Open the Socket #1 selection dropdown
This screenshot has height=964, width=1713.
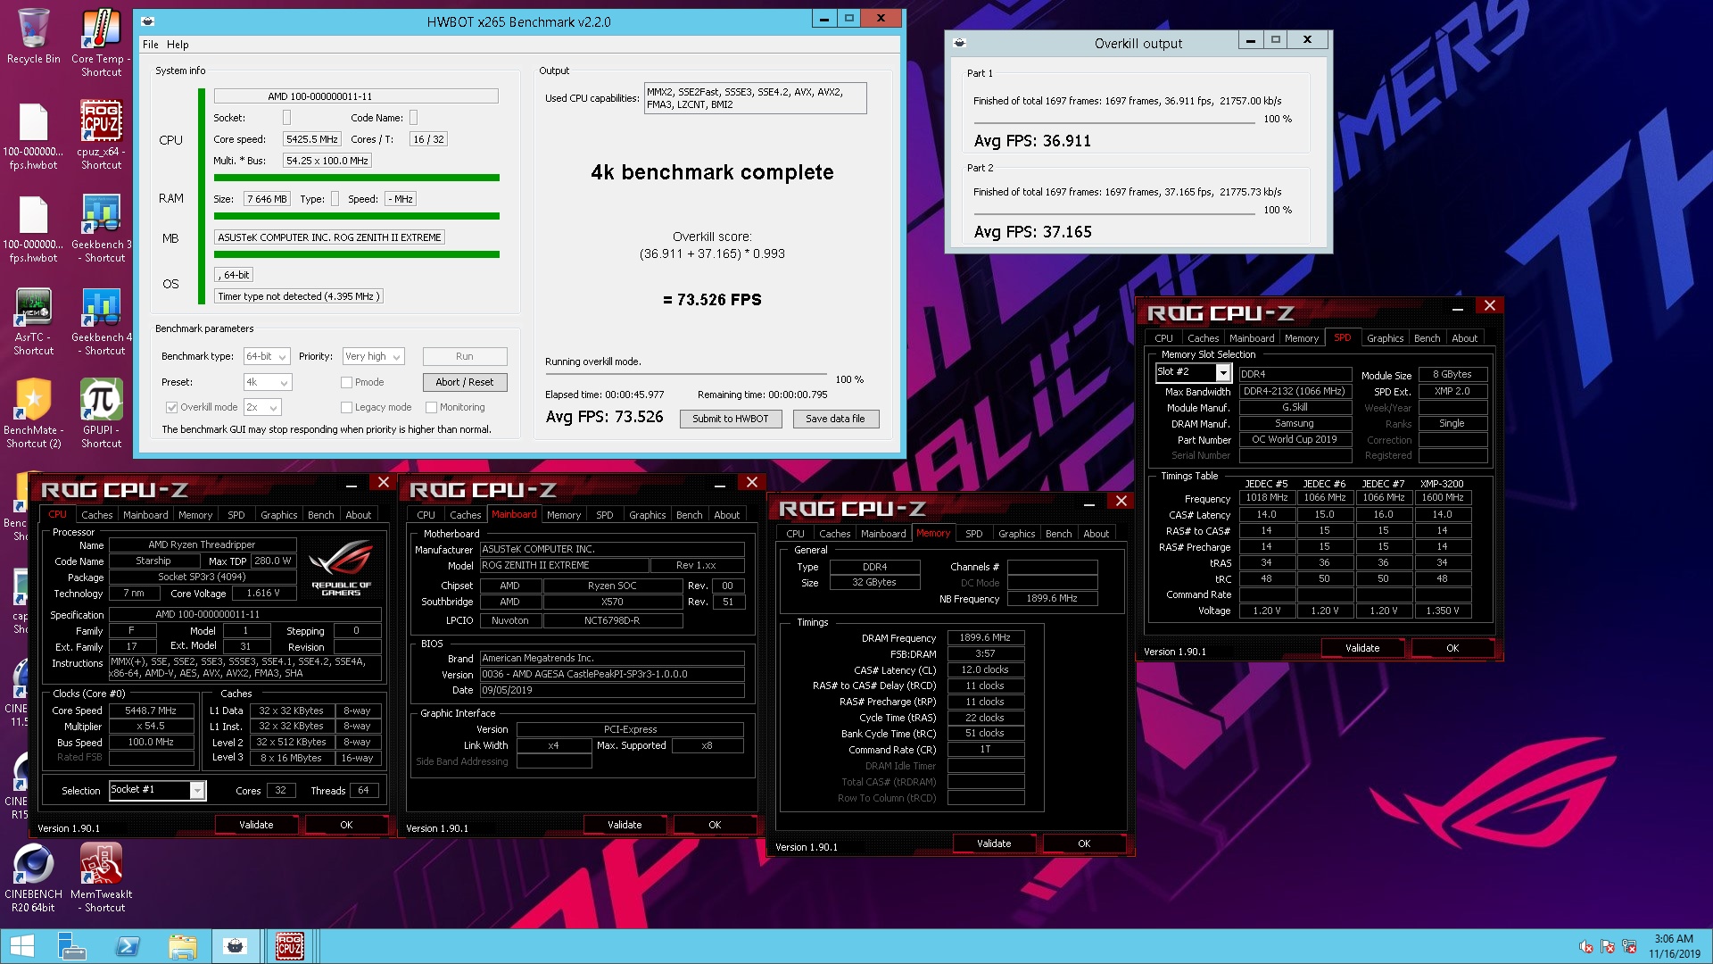coord(157,790)
